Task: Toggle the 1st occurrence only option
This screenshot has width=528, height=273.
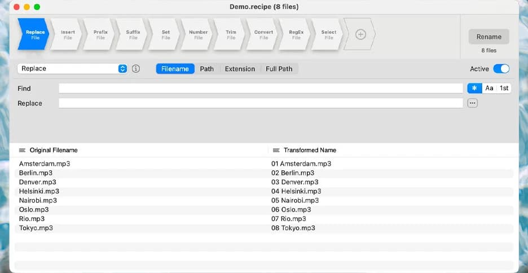Action: [504, 89]
